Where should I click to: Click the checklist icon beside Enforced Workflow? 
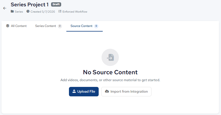coord(60,11)
